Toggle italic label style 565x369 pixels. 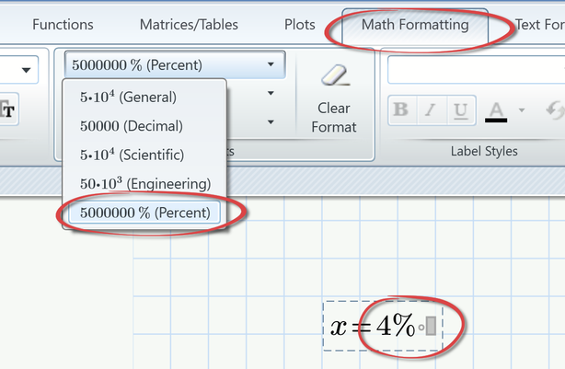click(x=432, y=110)
